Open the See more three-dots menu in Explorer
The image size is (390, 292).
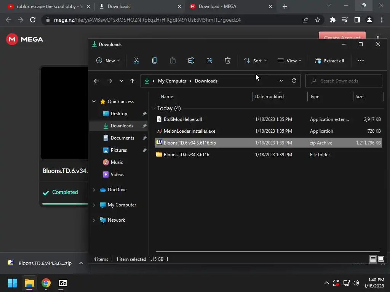pyautogui.click(x=360, y=60)
